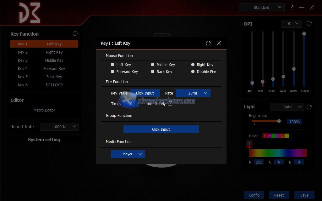Select Key 6 DPI LOOP entry
The height and width of the screenshot is (201, 322).
pos(44,85)
